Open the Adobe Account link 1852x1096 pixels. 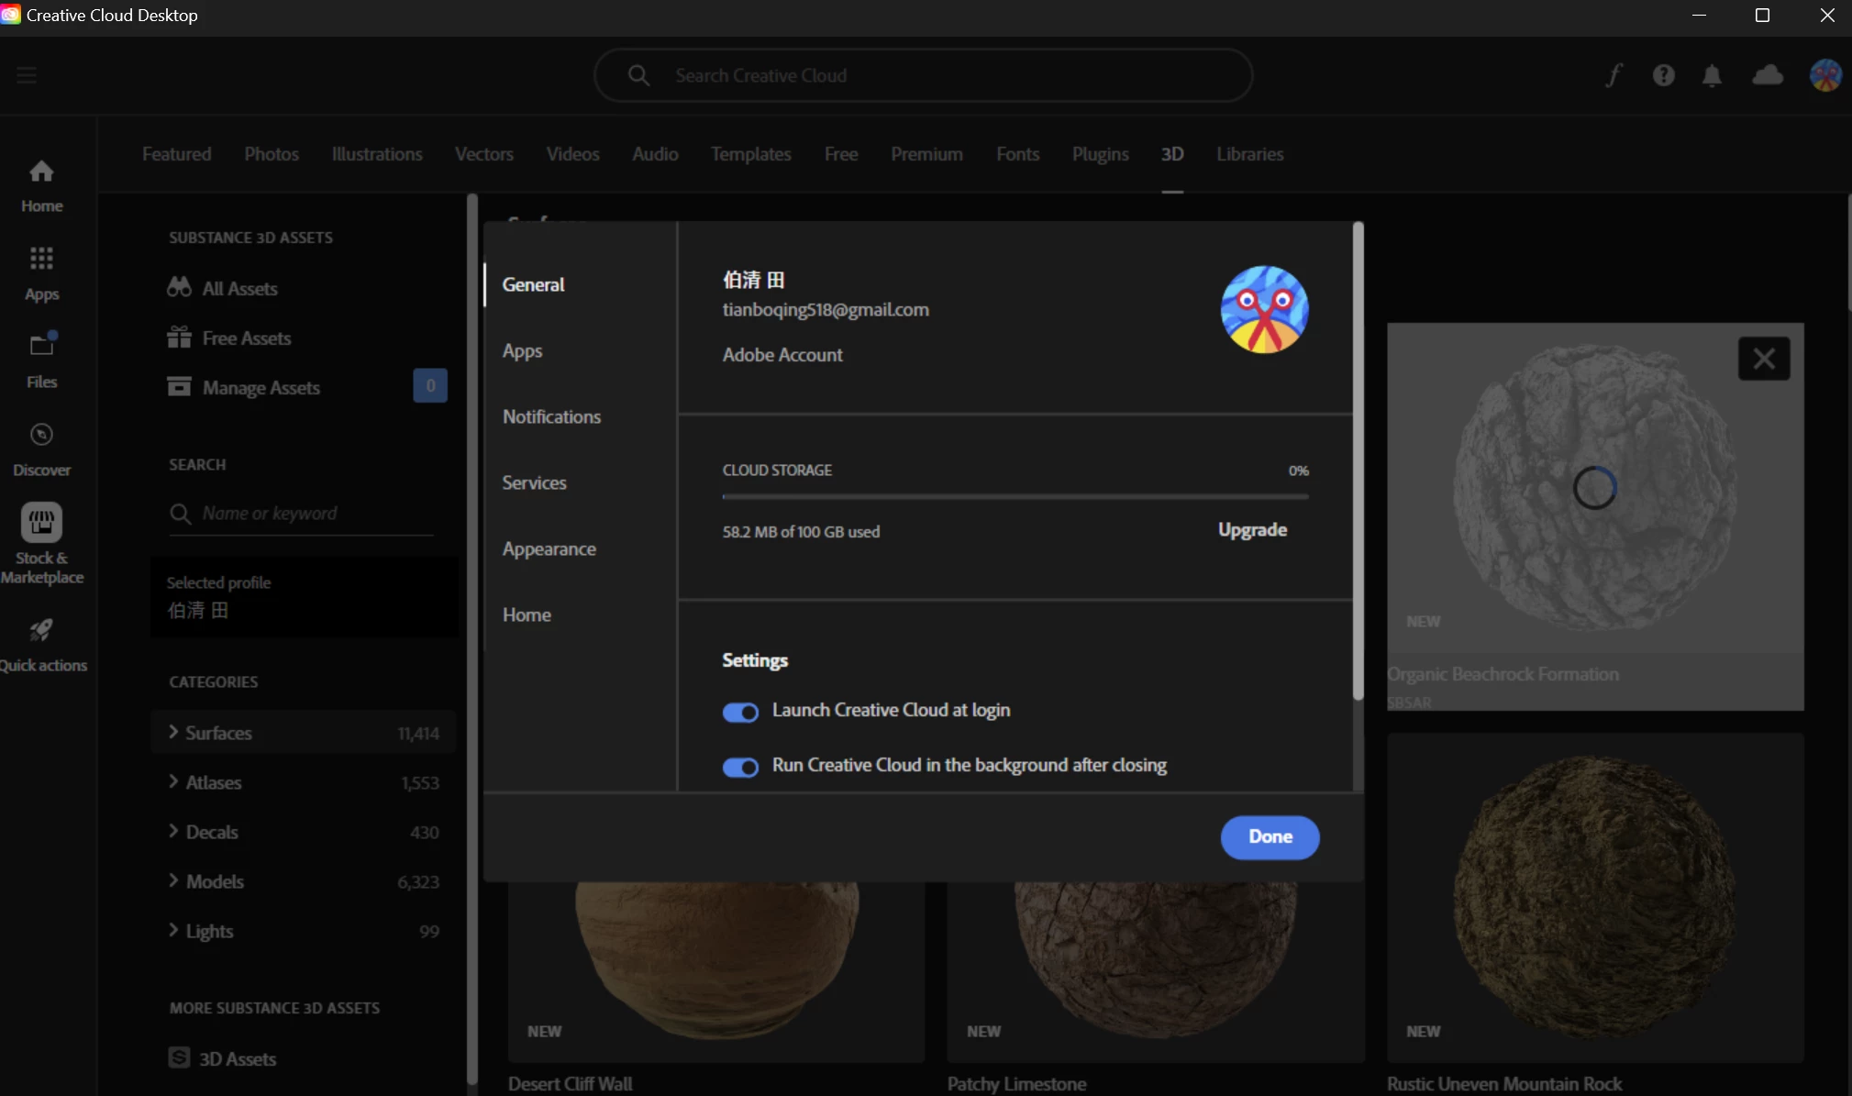click(x=782, y=355)
